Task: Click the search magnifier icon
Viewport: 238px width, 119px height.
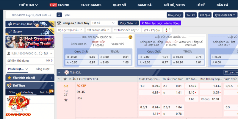Action: point(59,15)
